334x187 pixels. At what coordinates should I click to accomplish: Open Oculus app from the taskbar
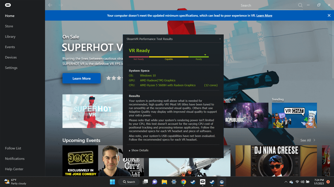pyautogui.click(x=203, y=182)
